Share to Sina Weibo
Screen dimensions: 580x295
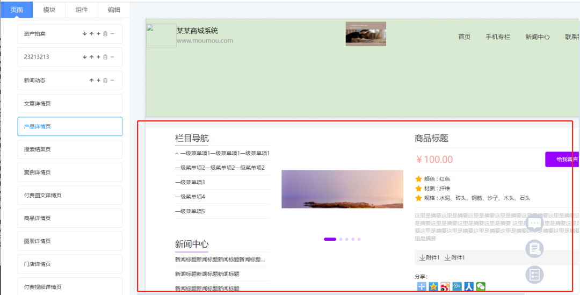pyautogui.click(x=445, y=286)
